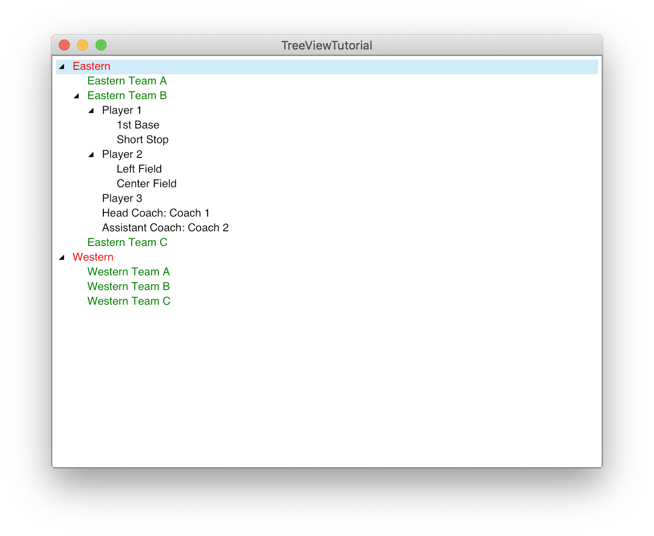Screen dimensions: 654x536
Task: Select the Eastern Team A item
Action: coord(127,81)
